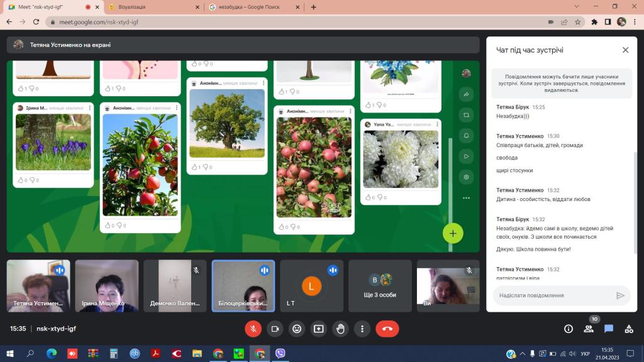Click the present screen icon
Screen dimensions: 644x362
[319, 329]
